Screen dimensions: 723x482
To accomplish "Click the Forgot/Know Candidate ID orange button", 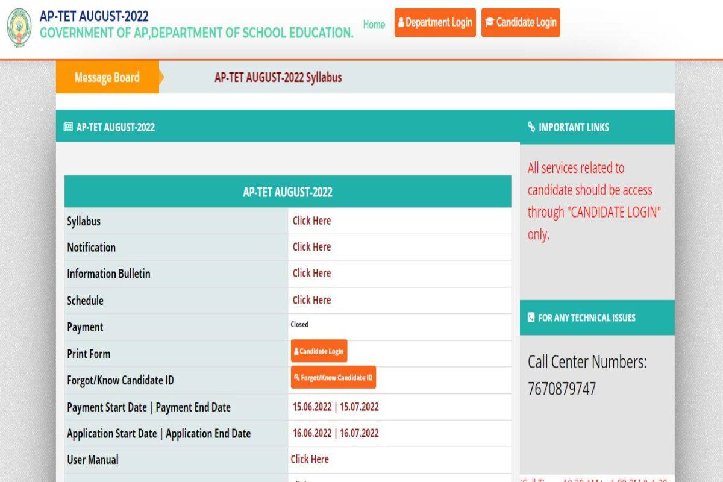I will pyautogui.click(x=333, y=378).
